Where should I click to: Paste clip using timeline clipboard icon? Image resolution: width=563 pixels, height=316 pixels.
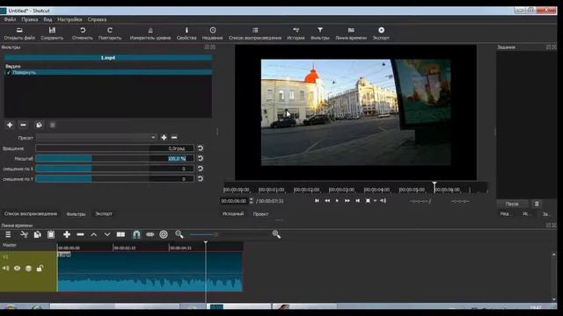[51, 234]
